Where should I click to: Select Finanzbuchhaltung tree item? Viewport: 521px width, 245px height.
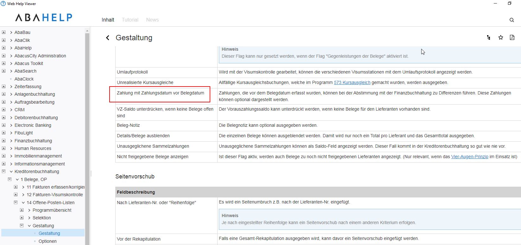tap(33, 141)
